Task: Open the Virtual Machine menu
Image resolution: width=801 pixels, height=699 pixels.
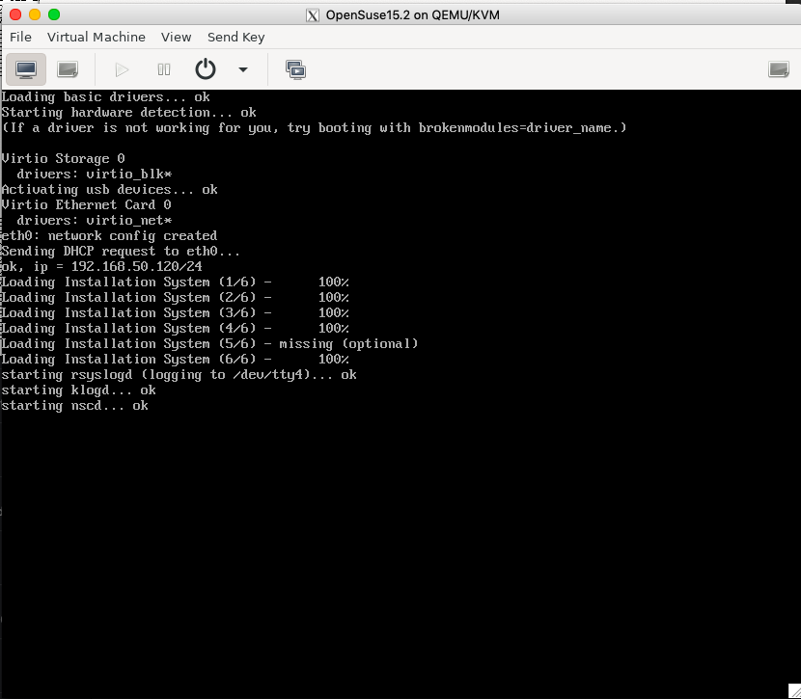Action: coord(97,38)
